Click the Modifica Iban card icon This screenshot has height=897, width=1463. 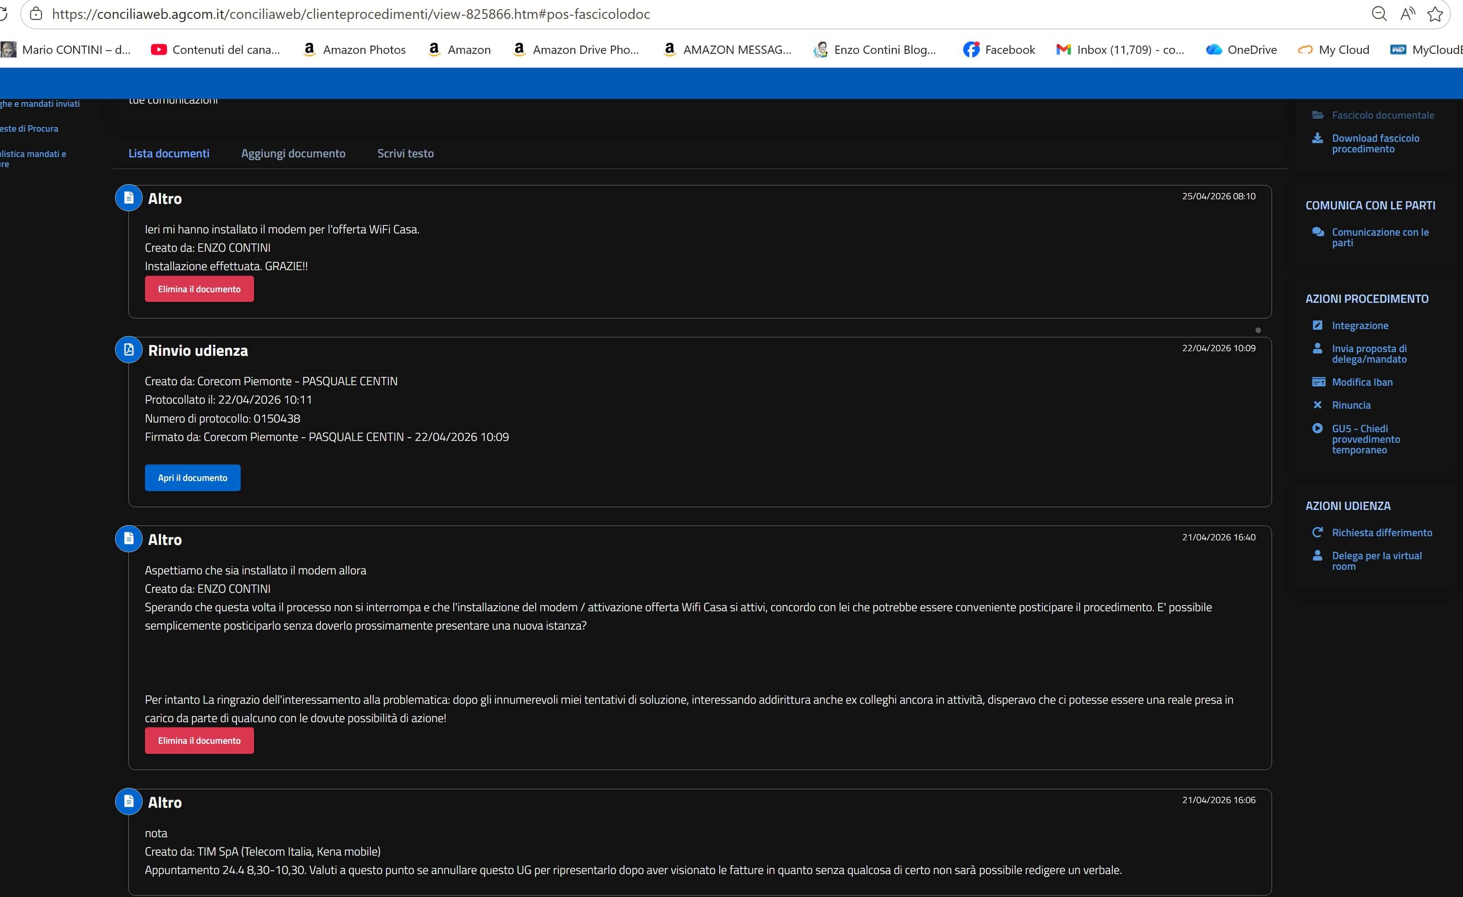[x=1318, y=382]
